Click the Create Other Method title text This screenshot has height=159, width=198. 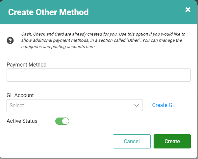(48, 12)
